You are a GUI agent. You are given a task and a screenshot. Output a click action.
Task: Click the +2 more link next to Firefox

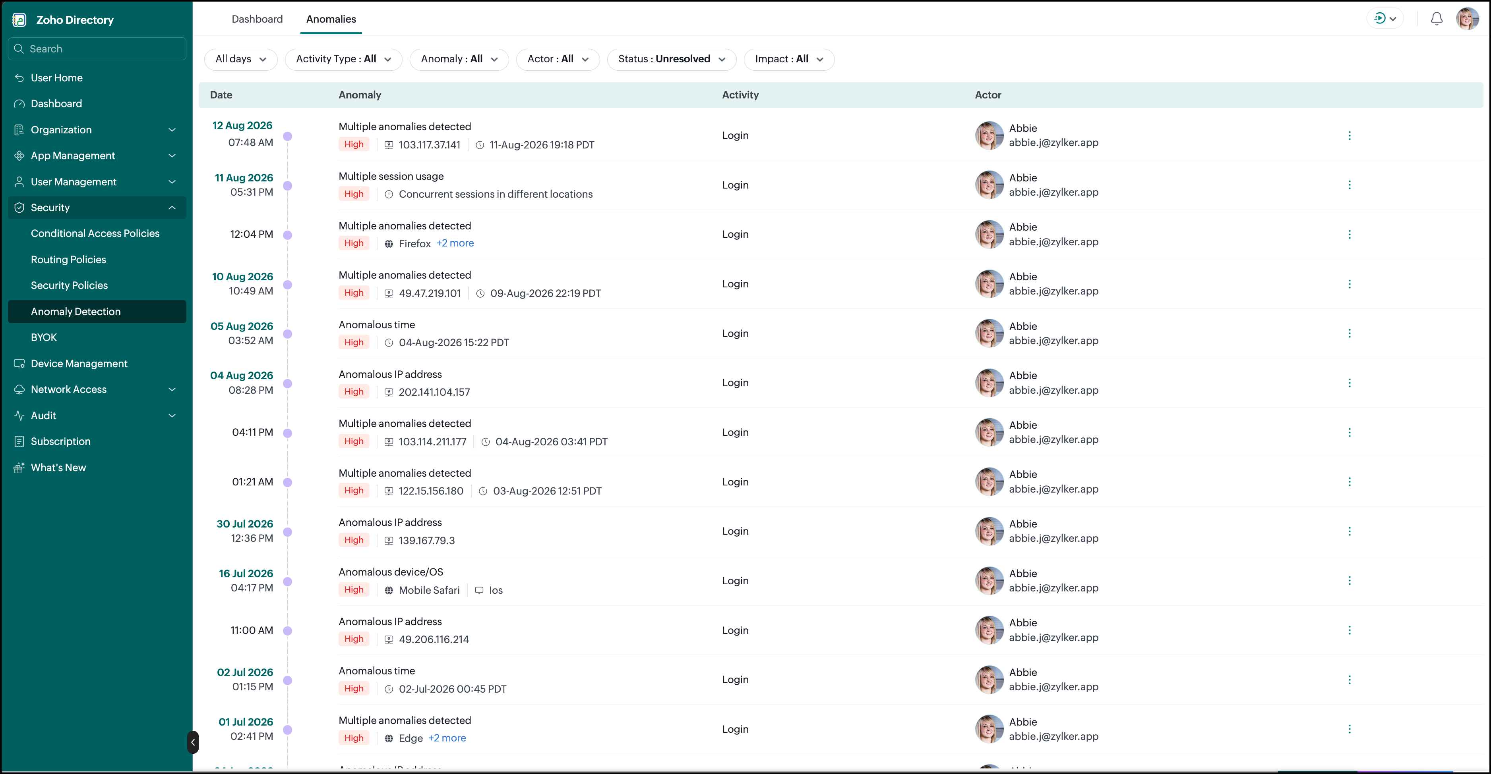click(x=455, y=243)
